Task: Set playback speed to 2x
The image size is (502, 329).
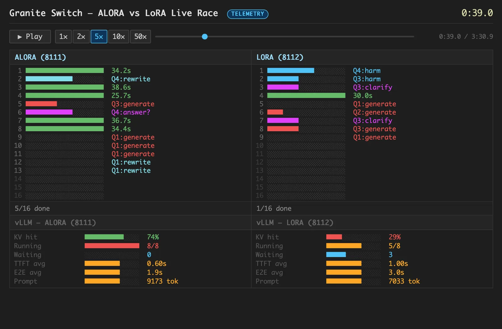Action: click(81, 36)
